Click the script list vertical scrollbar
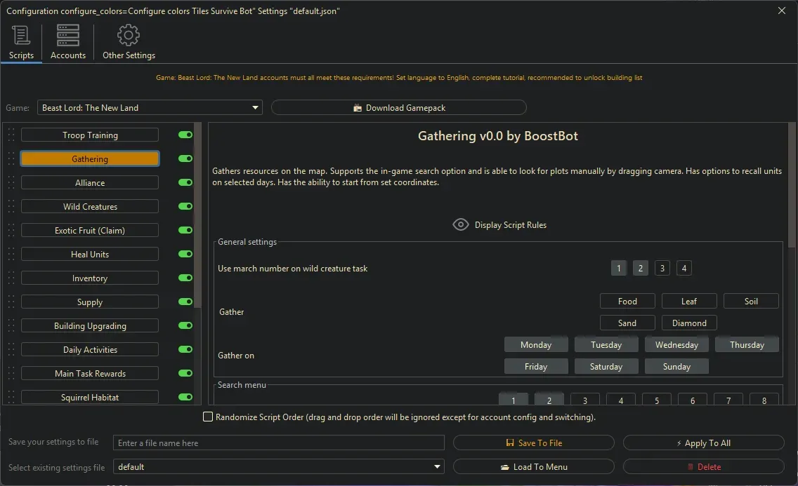Screen dimensions: 798x486 198,210
